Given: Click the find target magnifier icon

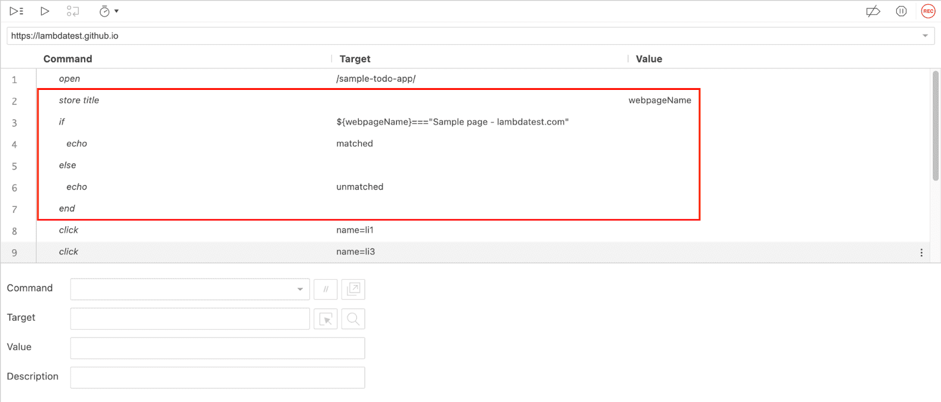Looking at the screenshot, I should [353, 319].
